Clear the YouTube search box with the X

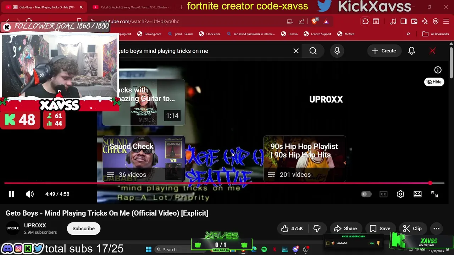(x=296, y=51)
